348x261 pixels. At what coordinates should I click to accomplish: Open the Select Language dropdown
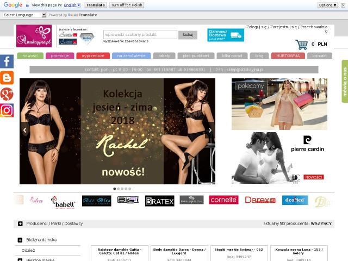pos(24,15)
